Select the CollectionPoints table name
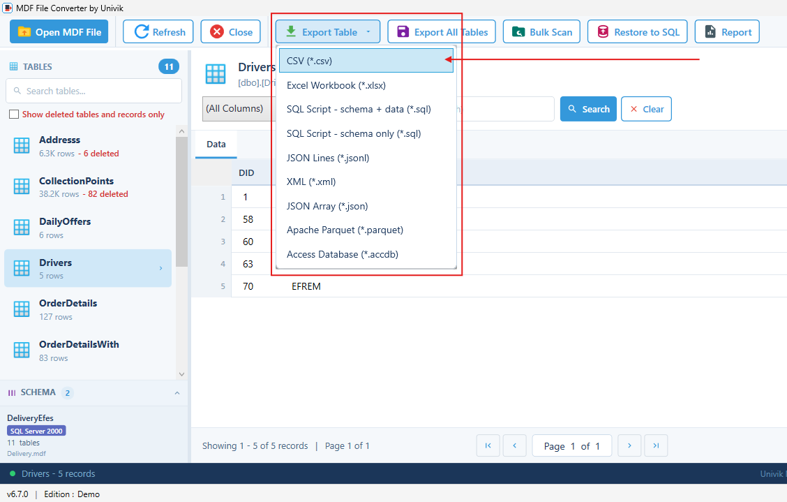This screenshot has height=502, width=787. coord(76,181)
